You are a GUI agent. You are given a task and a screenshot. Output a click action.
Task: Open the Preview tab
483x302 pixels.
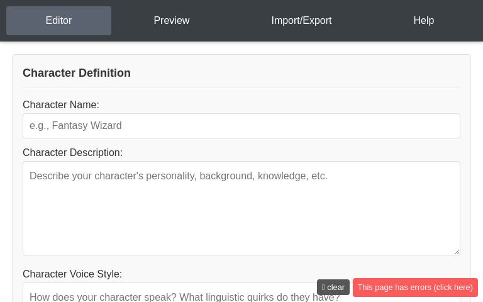tap(172, 21)
